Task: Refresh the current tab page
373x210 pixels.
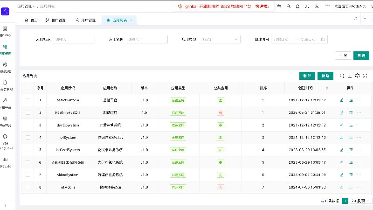Action: click(356, 19)
